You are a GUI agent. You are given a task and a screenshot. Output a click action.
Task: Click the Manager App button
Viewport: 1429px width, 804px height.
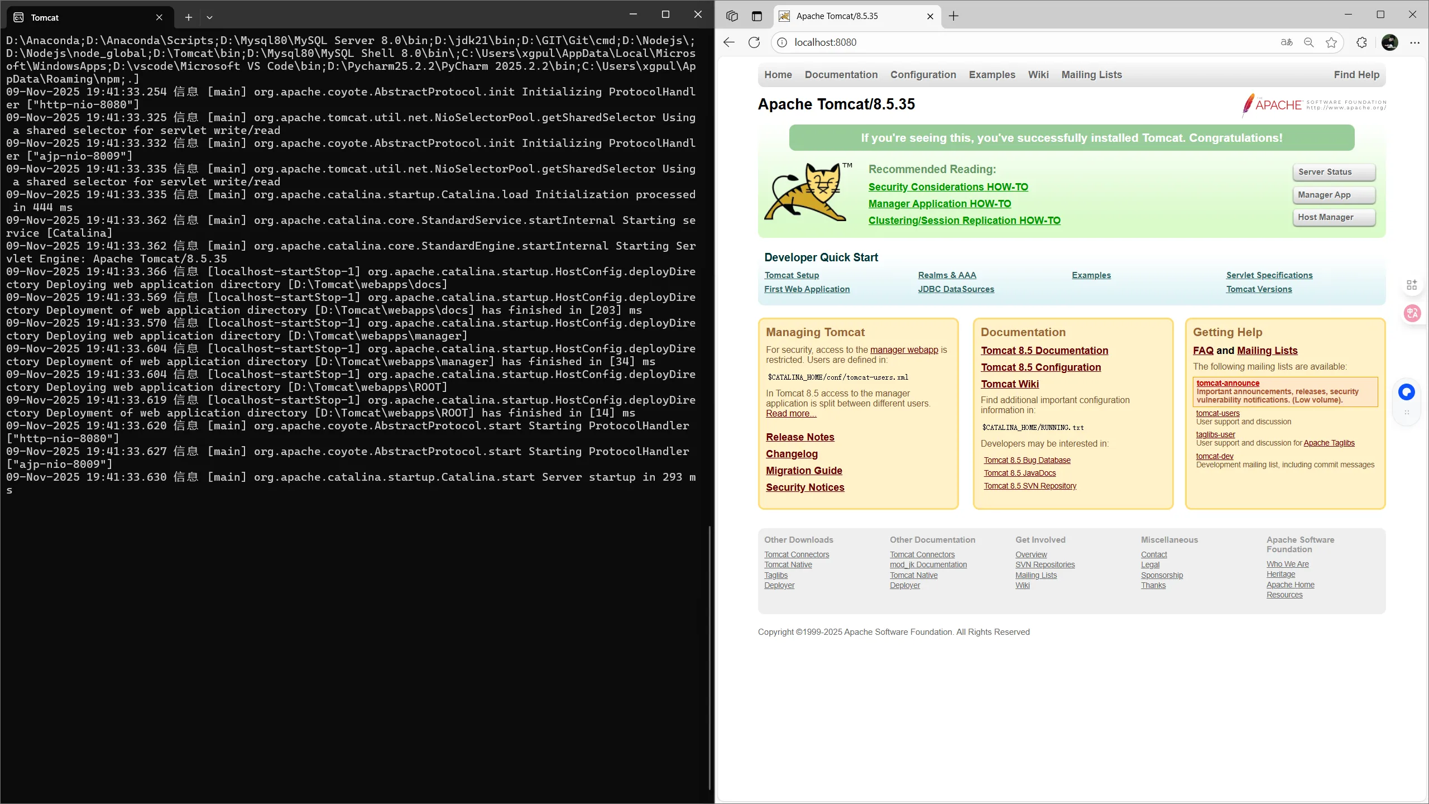1334,195
